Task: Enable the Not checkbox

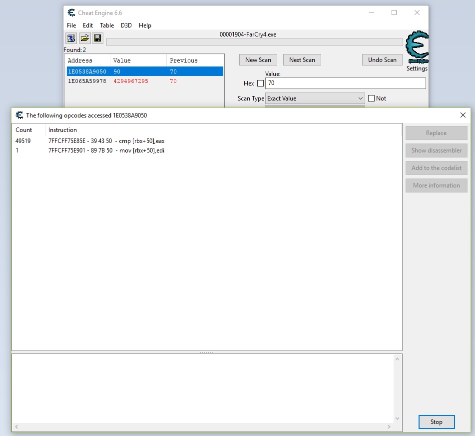Action: click(x=371, y=98)
